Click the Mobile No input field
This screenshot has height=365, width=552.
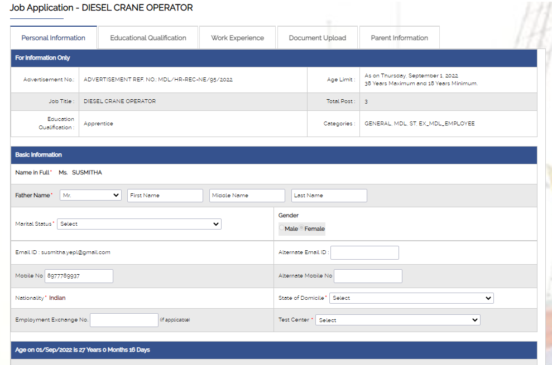(79, 276)
